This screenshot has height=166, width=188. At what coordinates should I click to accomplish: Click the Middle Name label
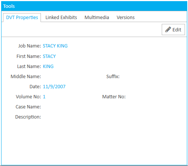pyautogui.click(x=26, y=77)
